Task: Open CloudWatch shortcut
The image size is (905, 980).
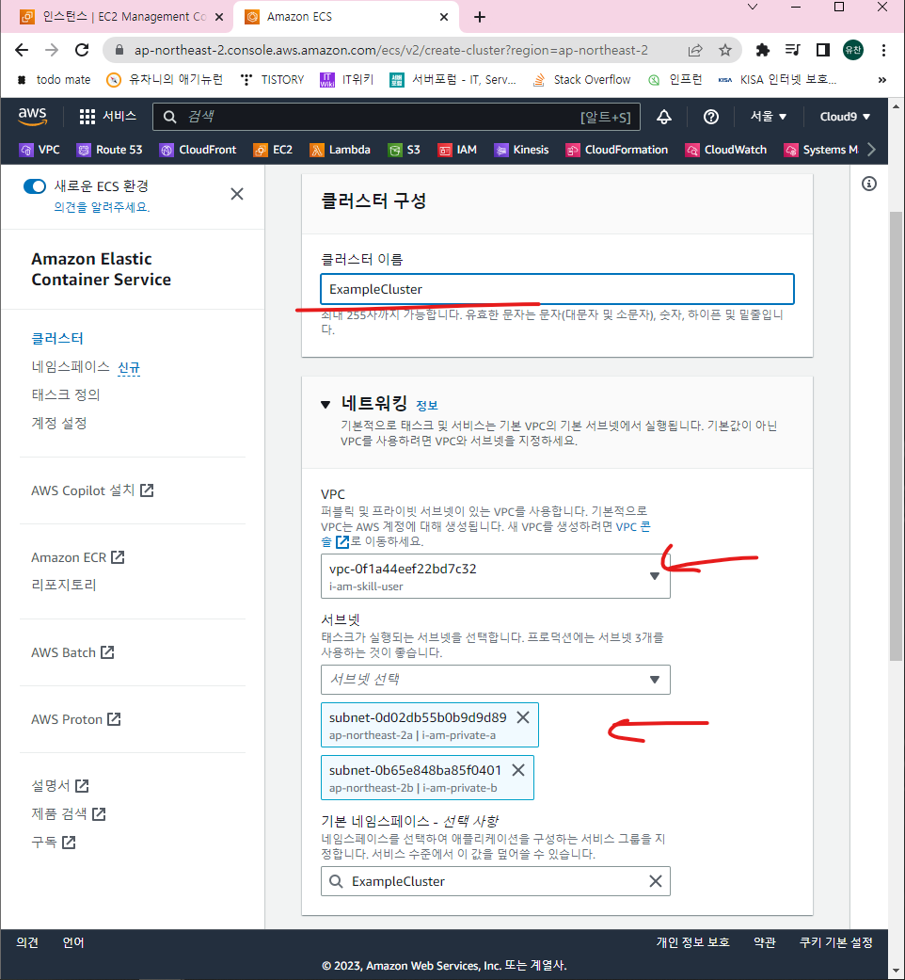Action: 726,150
